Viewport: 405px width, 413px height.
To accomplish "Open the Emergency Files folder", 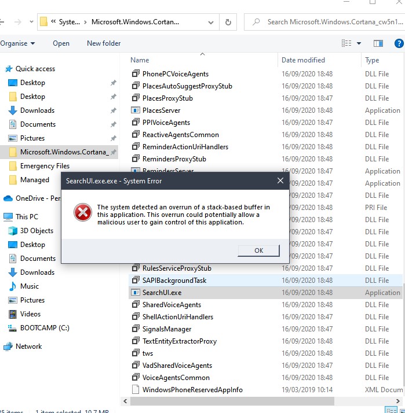I will [45, 166].
